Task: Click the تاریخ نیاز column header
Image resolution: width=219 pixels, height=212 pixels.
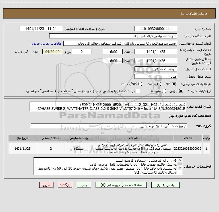Action: (22, 138)
